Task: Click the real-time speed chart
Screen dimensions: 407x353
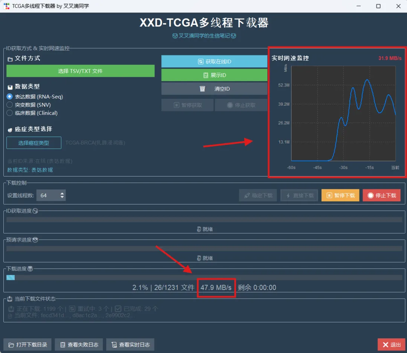Action: point(343,113)
